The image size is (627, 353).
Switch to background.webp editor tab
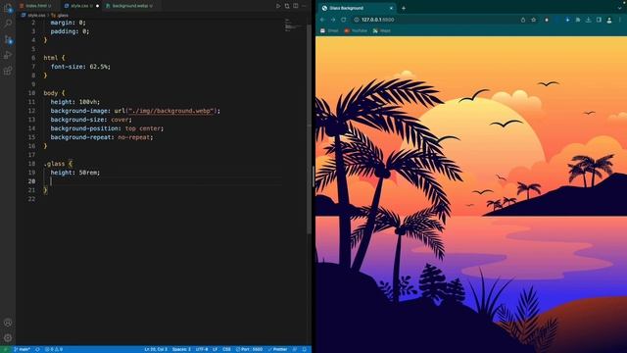pyautogui.click(x=130, y=6)
